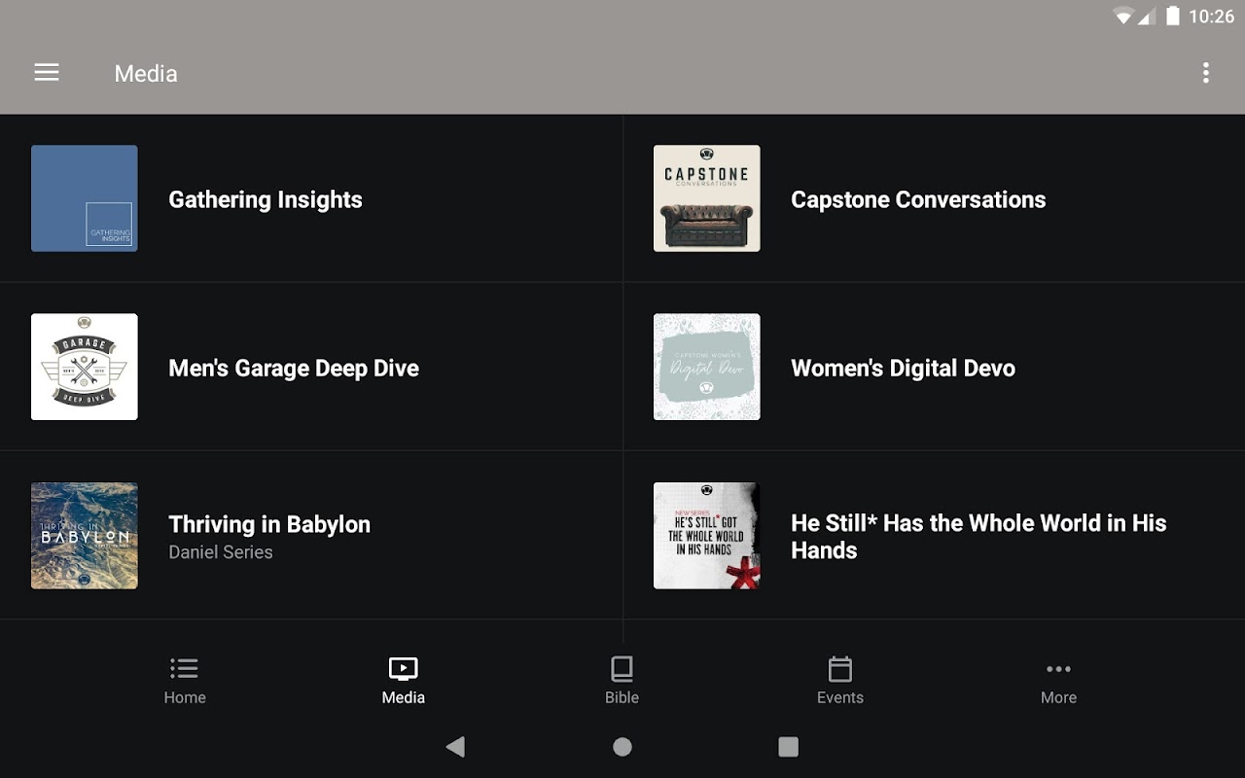Tap the Media play-screen icon
This screenshot has height=778, width=1245.
(x=403, y=669)
